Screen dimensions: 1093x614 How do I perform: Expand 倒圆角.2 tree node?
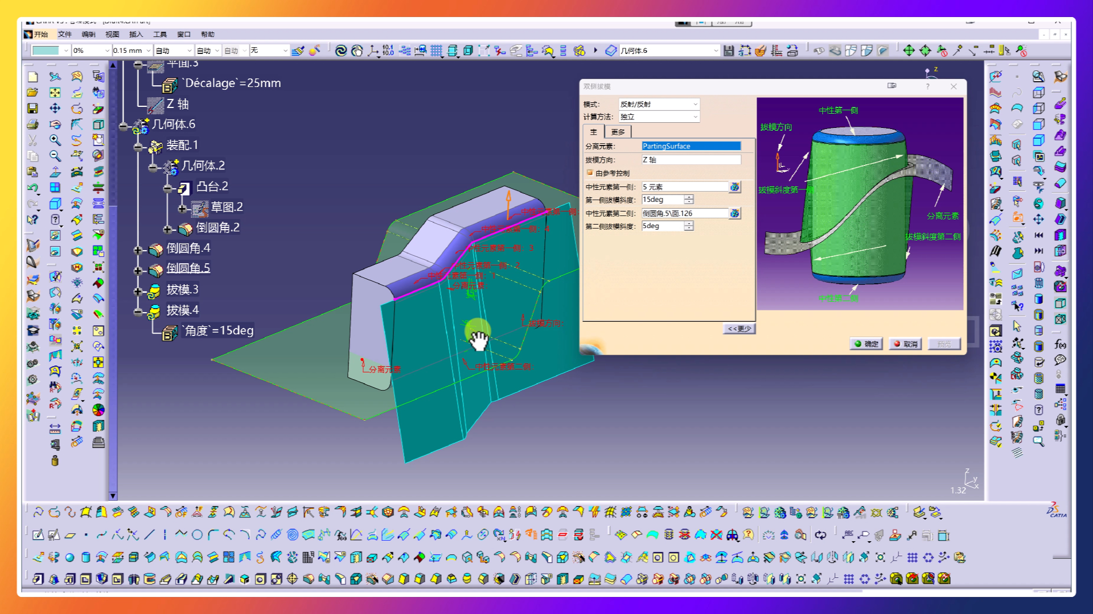167,230
